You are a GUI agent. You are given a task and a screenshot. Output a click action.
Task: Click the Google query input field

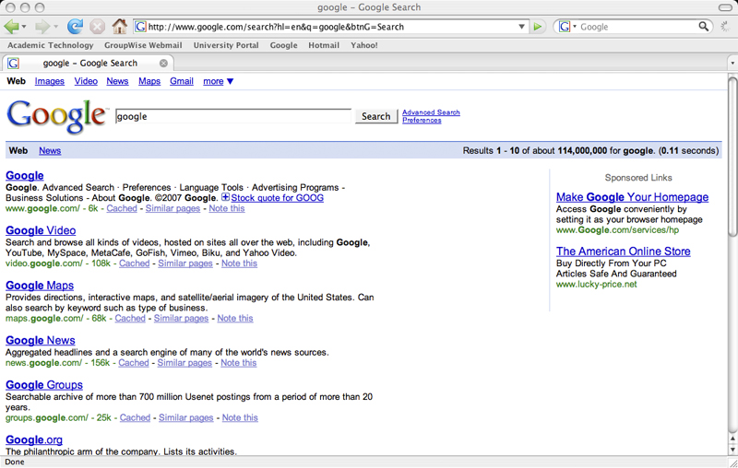233,116
